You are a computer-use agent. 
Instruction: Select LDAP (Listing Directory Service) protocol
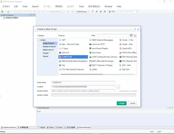click(x=103, y=57)
